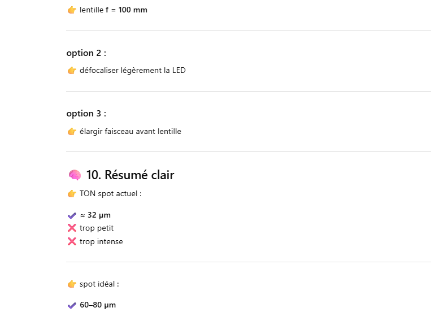The image size is (431, 312).
Task: Click the text "élargir faisceau avant lentille"
Action: pyautogui.click(x=130, y=132)
